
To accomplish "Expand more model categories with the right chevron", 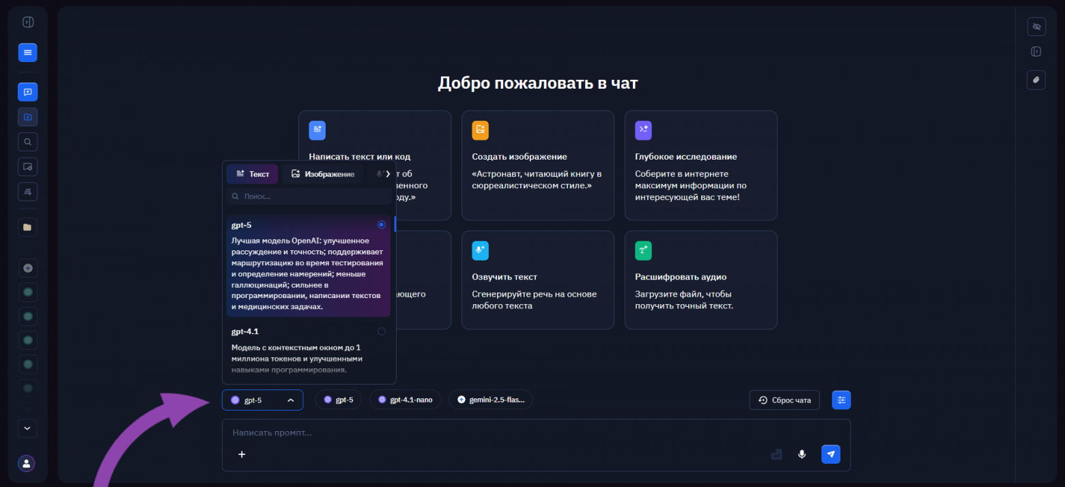I will 388,173.
